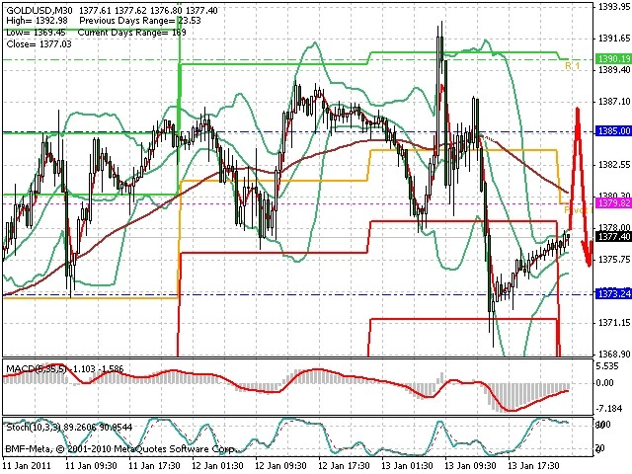Click the 13 Jan 17:30 time axis label

click(533, 466)
